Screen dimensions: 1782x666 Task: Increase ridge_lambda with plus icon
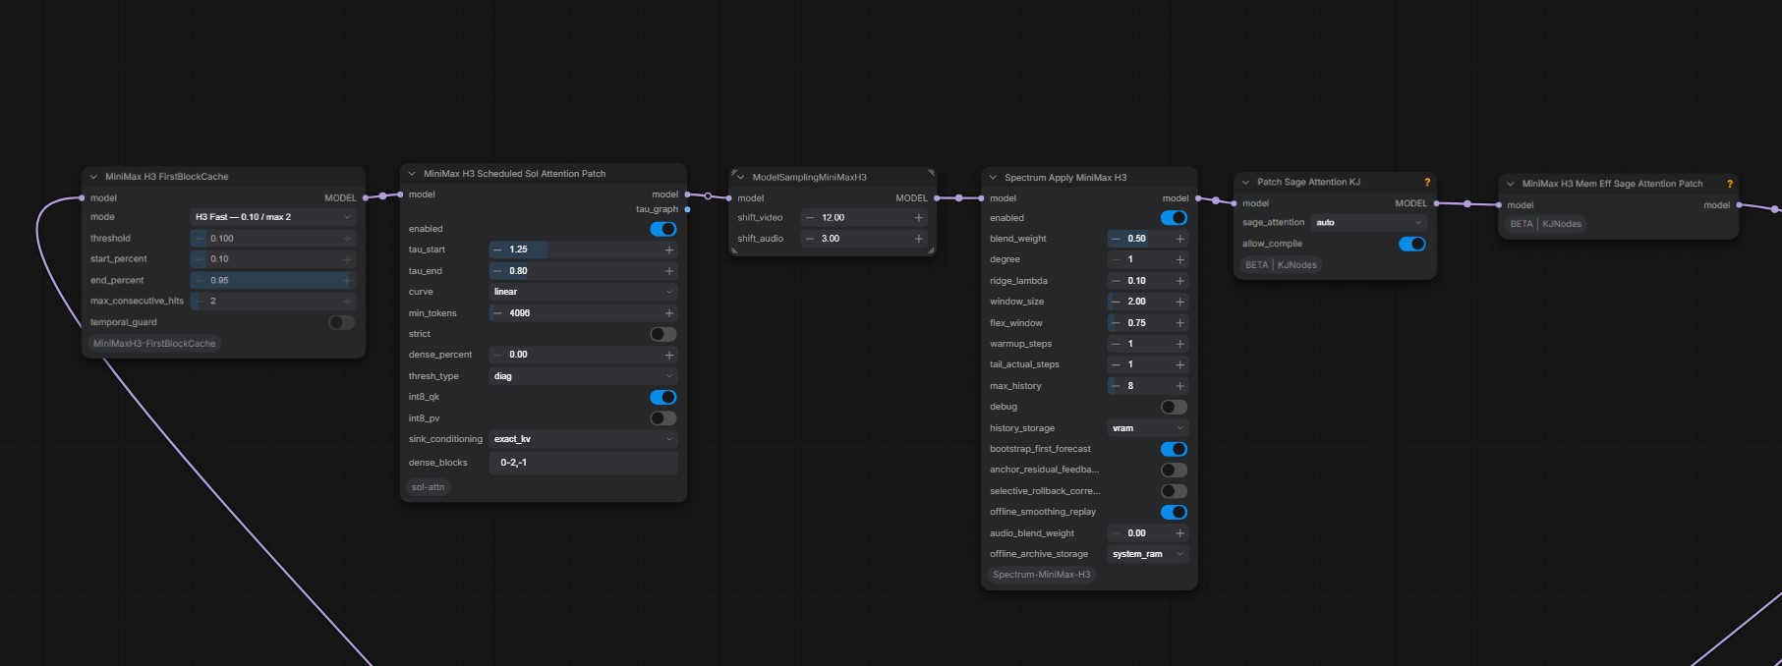point(1179,281)
